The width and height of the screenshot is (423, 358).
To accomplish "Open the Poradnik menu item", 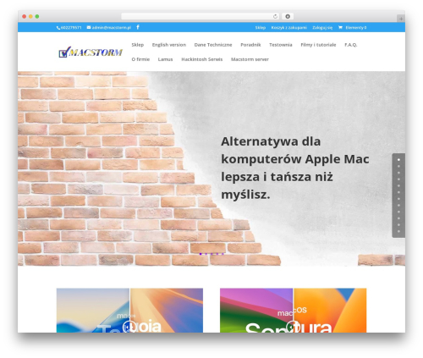I will [250, 45].
